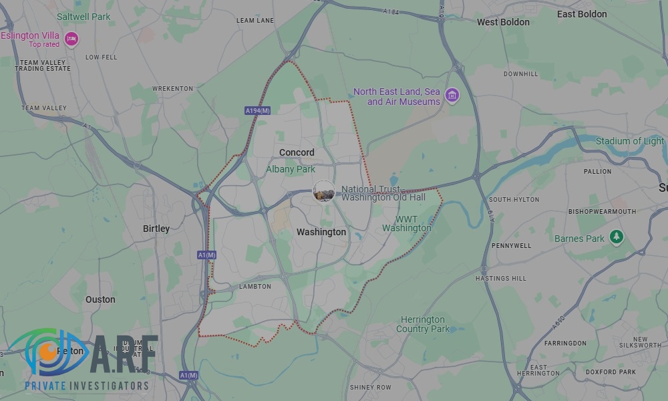Click the Albany Park label
This screenshot has height=401, width=668.
coord(291,169)
